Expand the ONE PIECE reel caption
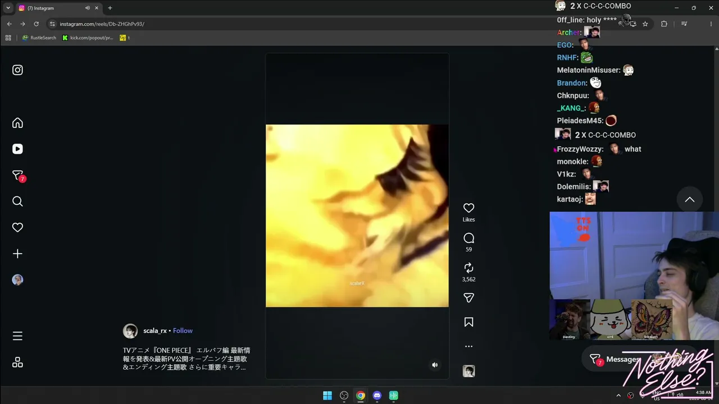 (x=186, y=359)
